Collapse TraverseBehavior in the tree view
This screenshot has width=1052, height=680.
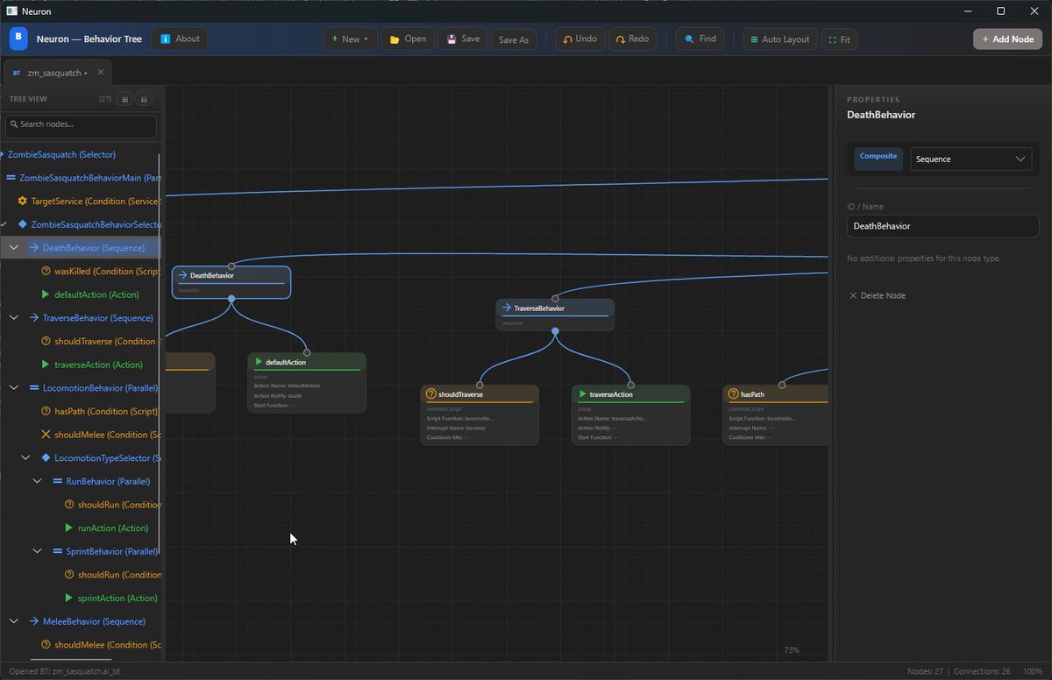13,318
